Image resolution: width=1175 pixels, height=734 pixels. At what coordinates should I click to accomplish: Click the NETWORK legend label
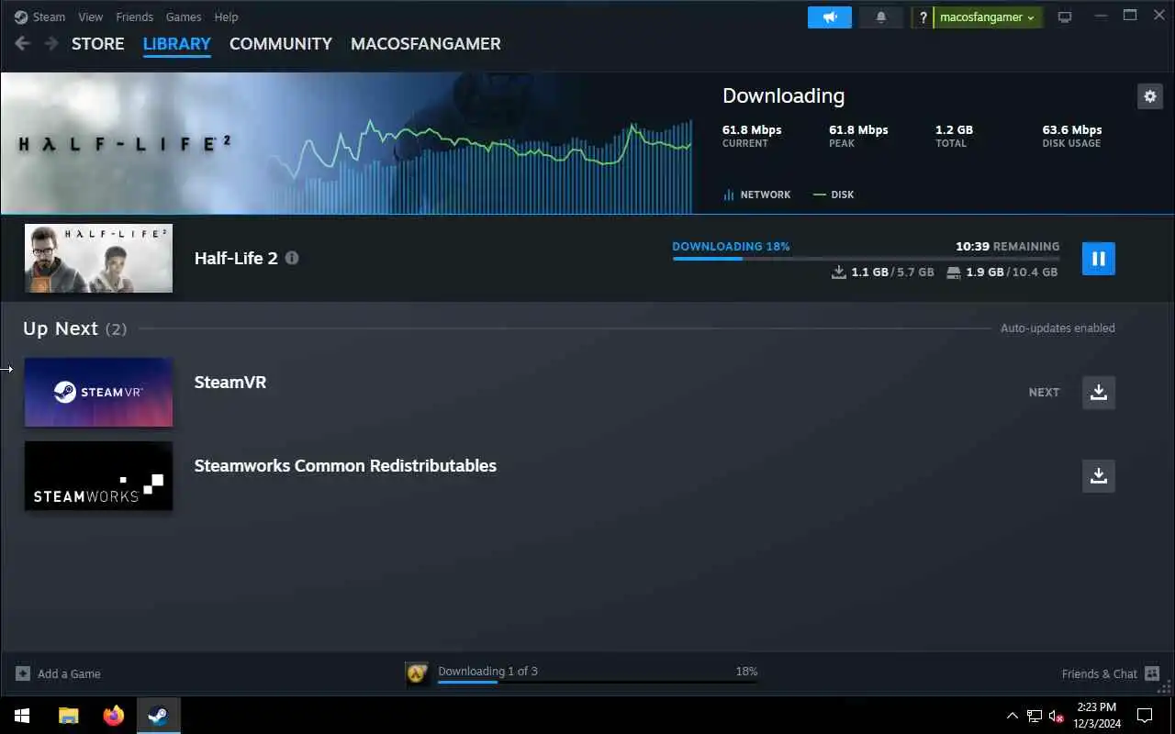tap(765, 195)
